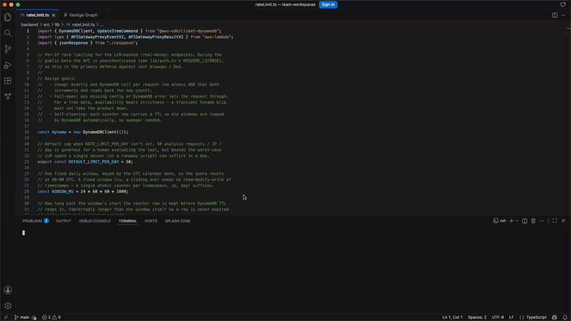Click the Accounts icon in activity bar
The height and width of the screenshot is (321, 571).
point(8,290)
